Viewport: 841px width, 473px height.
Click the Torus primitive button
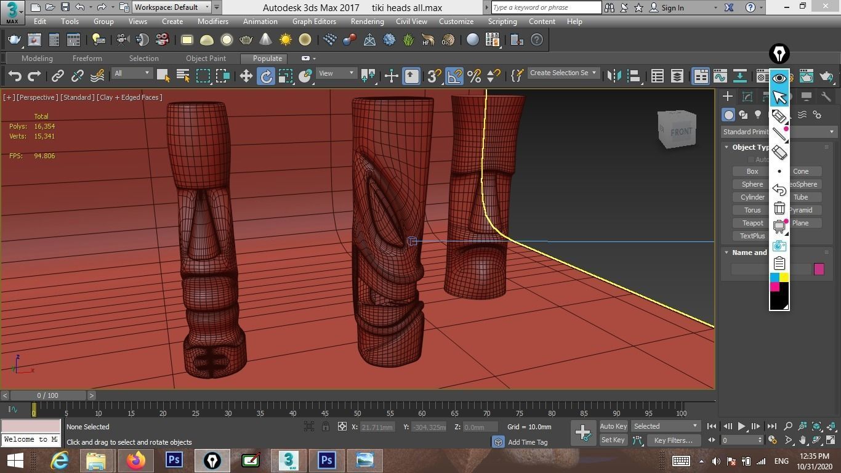(x=752, y=210)
